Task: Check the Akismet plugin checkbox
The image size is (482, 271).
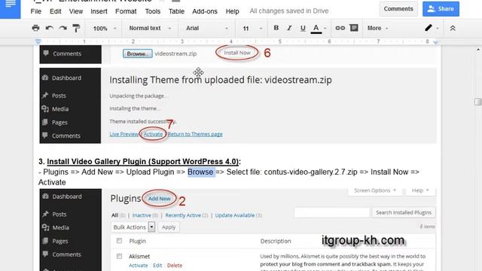Action: click(119, 256)
